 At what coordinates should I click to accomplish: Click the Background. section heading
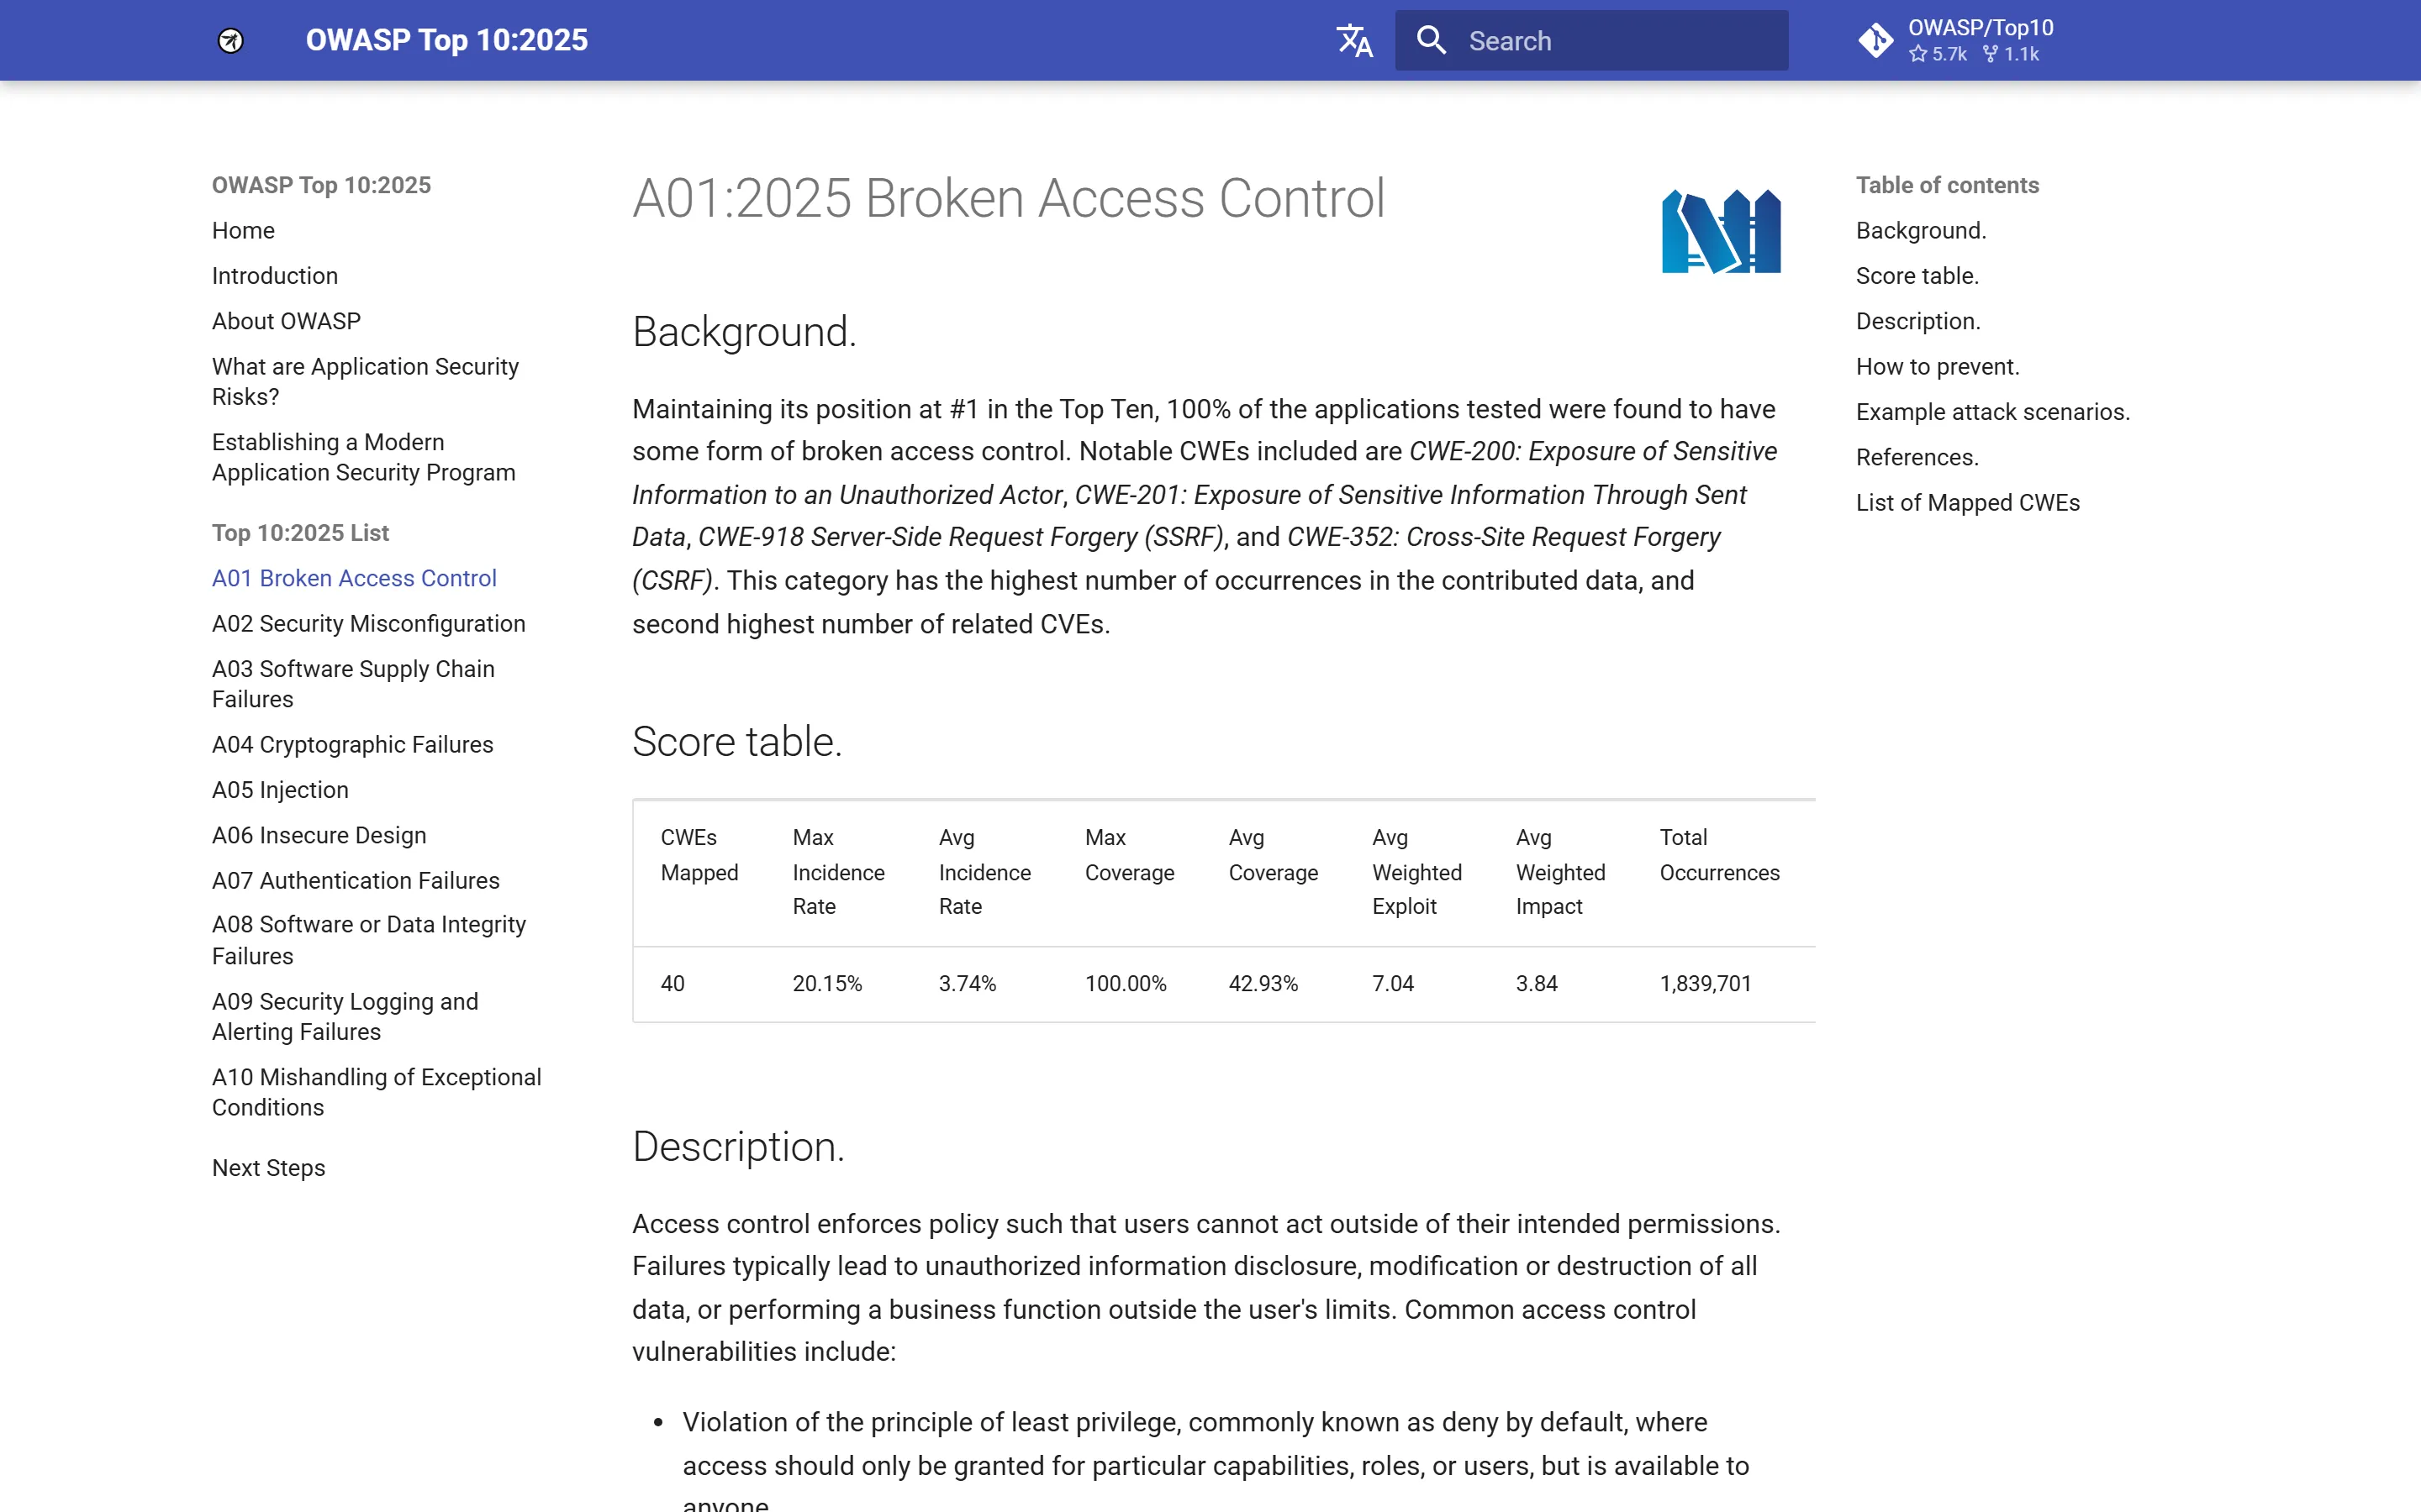pyautogui.click(x=744, y=332)
